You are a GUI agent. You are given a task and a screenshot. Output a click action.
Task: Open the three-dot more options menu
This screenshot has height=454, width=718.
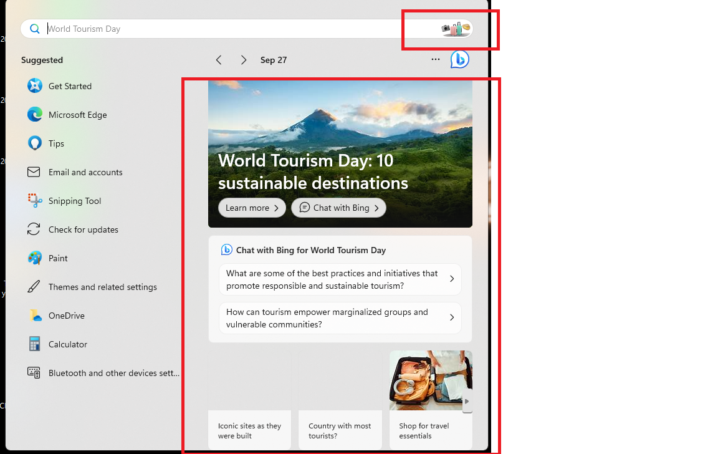coord(436,60)
